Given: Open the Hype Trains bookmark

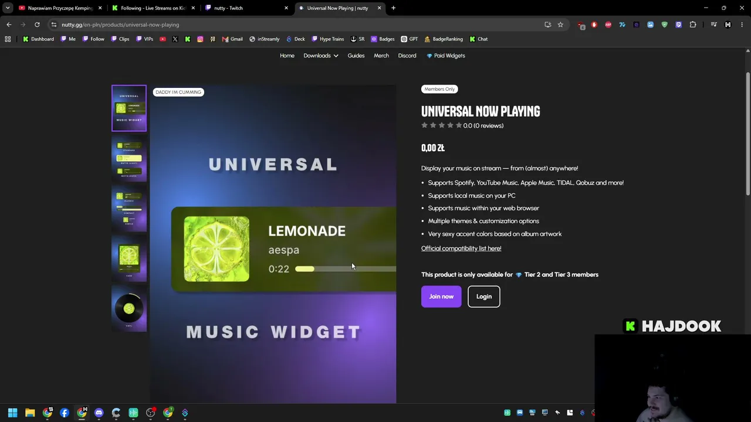Looking at the screenshot, I should 328,39.
